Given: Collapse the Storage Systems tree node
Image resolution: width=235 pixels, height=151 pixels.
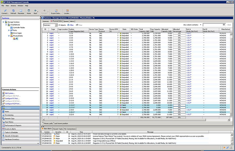Looking at the screenshot, I should (3, 22).
